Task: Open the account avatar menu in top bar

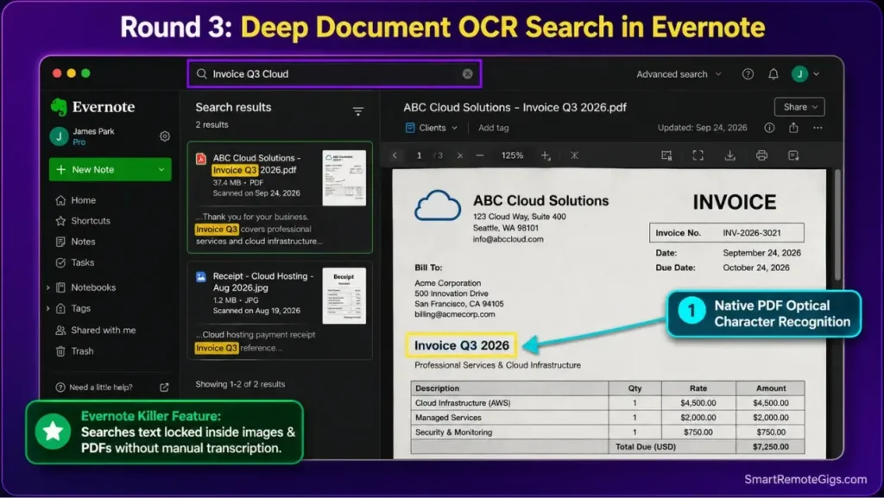Action: 805,74
